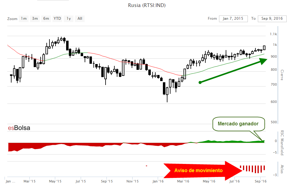This screenshot has height=187, width=290.
Task: Set chart zoom to 3m
Action: pyautogui.click(x=35, y=19)
